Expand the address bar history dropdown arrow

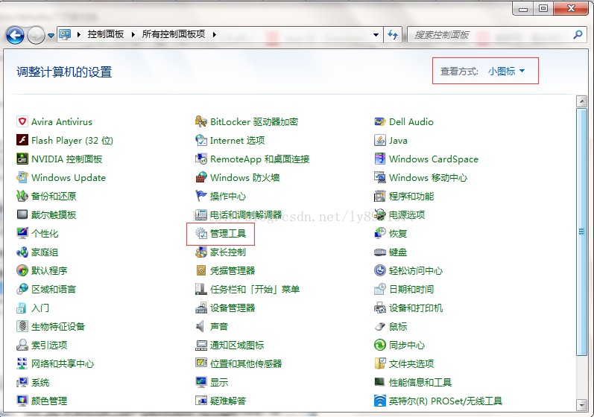click(x=376, y=35)
